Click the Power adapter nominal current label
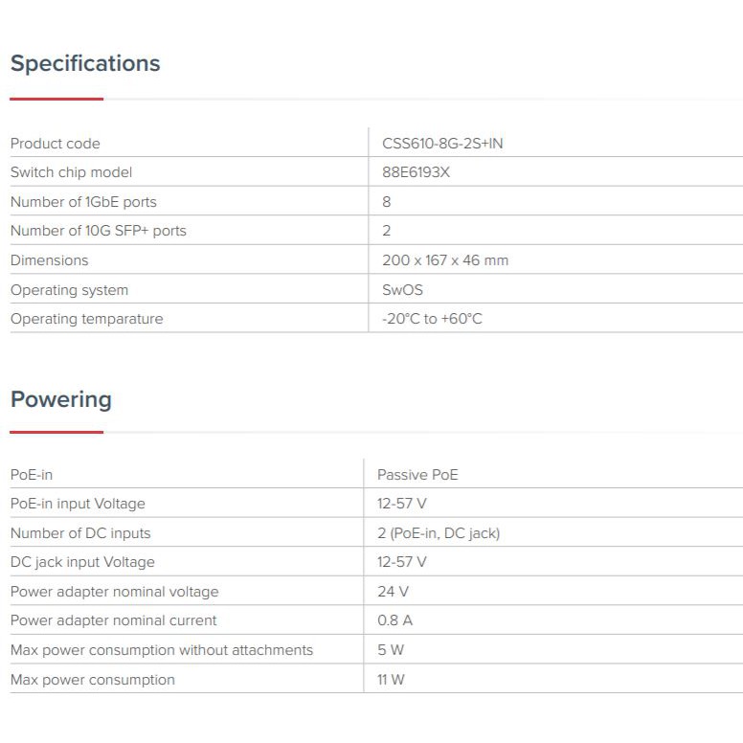This screenshot has height=743, width=743. (x=113, y=620)
